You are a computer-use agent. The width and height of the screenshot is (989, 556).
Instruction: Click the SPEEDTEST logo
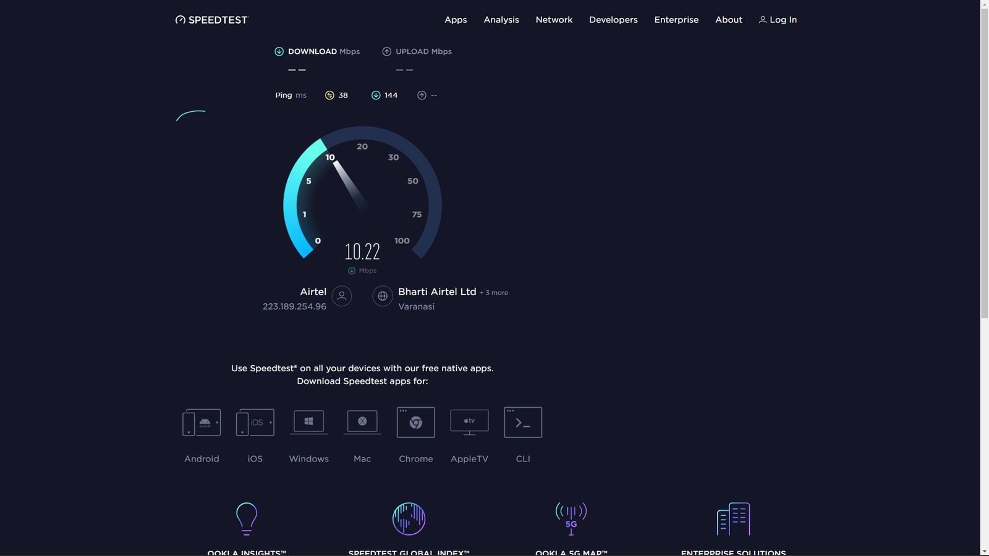click(x=211, y=20)
